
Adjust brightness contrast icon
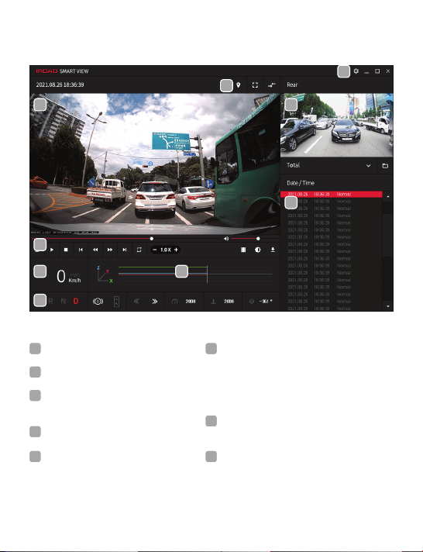258,250
